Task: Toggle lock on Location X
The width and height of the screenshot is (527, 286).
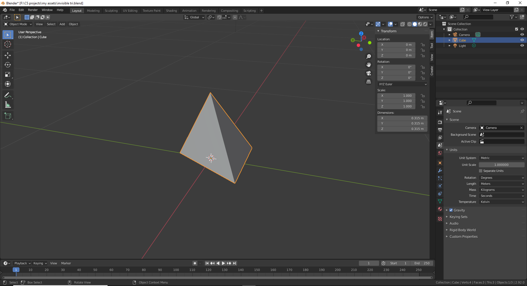Action: 423,45
